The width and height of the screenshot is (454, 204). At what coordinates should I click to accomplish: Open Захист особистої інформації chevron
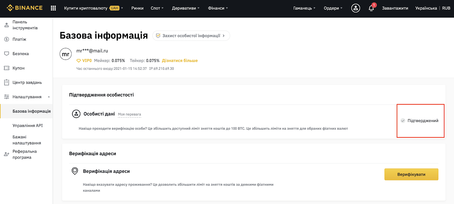224,36
